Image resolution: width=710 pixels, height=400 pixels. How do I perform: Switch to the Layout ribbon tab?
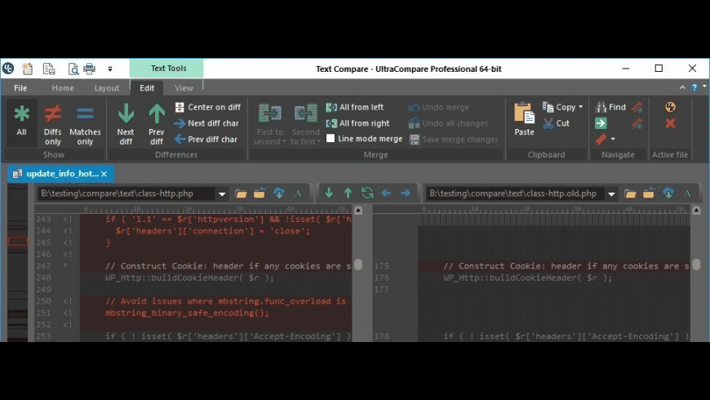[106, 88]
